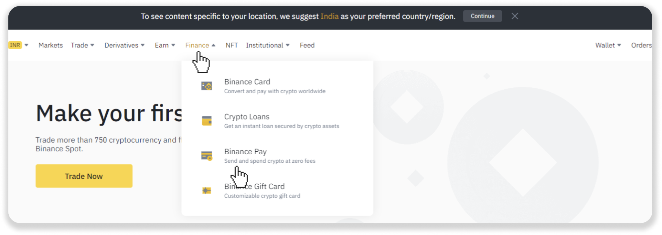Image resolution: width=662 pixels, height=235 pixels.
Task: Select the Orders menu item
Action: [x=641, y=45]
